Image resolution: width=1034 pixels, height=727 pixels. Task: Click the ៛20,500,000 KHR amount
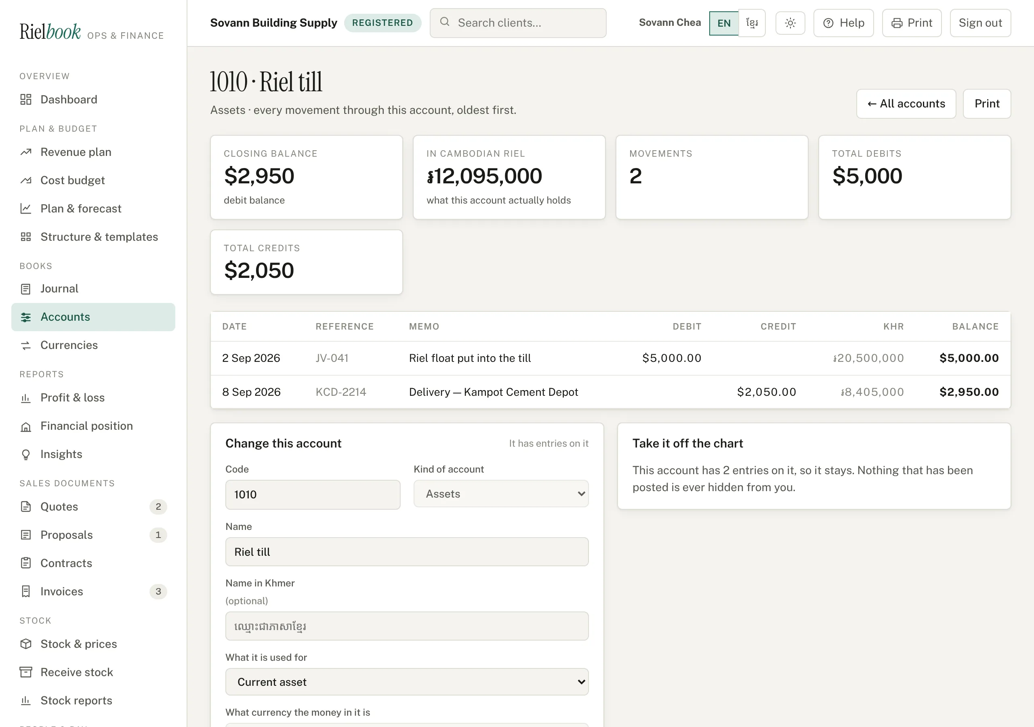(868, 358)
